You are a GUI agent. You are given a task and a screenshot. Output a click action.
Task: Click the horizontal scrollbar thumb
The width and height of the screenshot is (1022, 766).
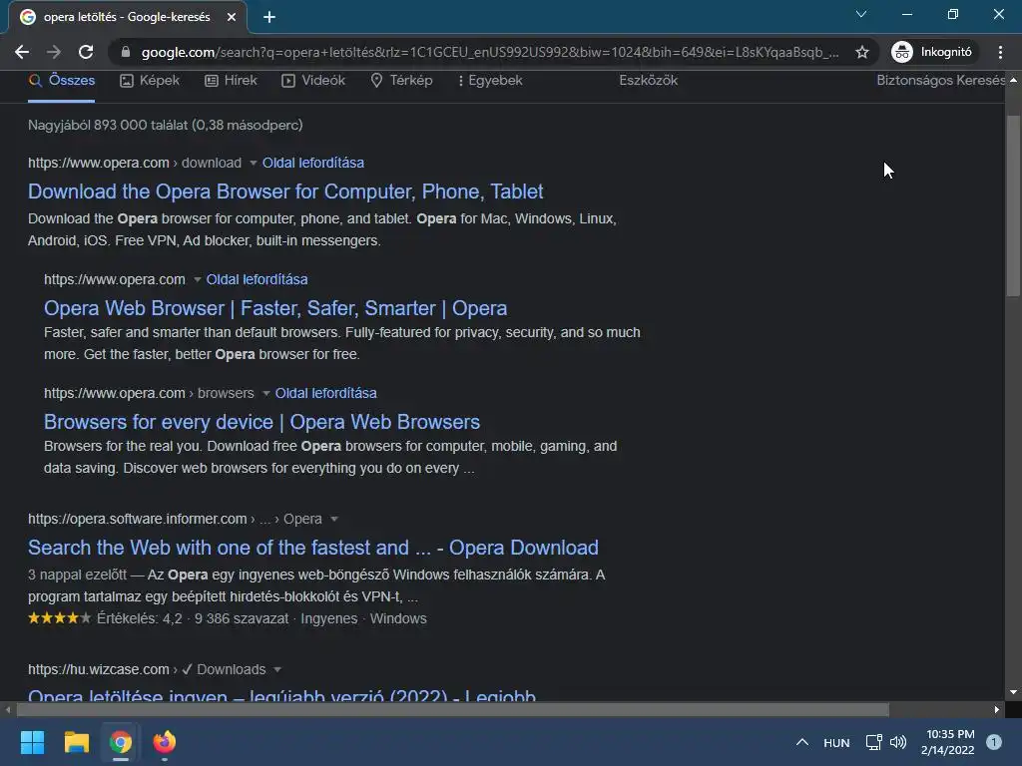pyautogui.click(x=452, y=710)
